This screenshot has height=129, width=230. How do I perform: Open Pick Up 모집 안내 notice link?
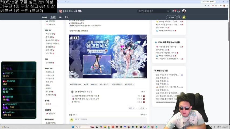click(x=169, y=21)
